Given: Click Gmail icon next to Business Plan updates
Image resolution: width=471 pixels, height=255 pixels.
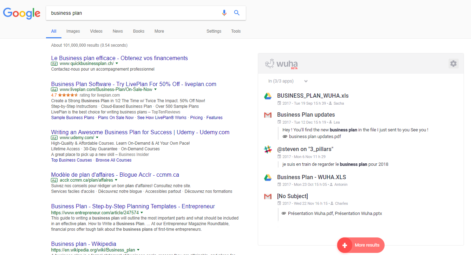Looking at the screenshot, I should [268, 115].
